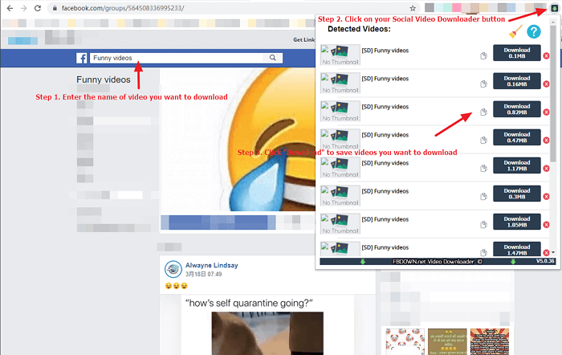The width and height of the screenshot is (562, 355).
Task: Open the FBDOWN.net Video Downloader footer link
Action: (x=438, y=262)
